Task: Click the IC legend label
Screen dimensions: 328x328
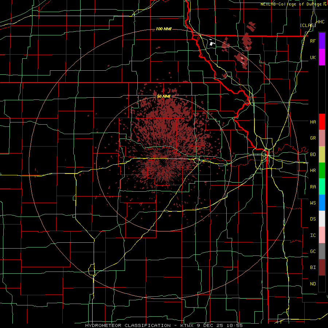Action: (313, 235)
